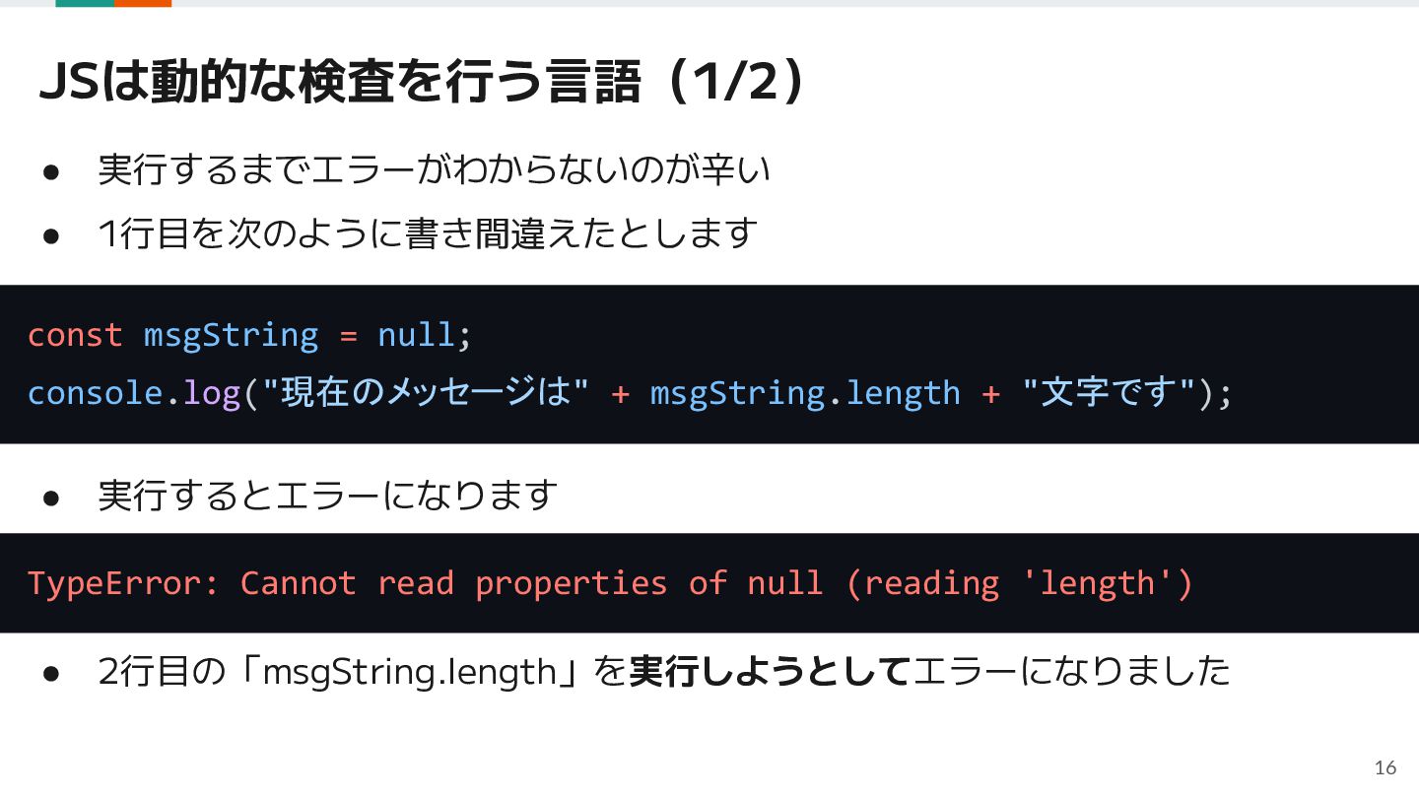This screenshot has height=798, width=1419.
Task: Click the 'const' keyword in code
Action: click(x=75, y=335)
